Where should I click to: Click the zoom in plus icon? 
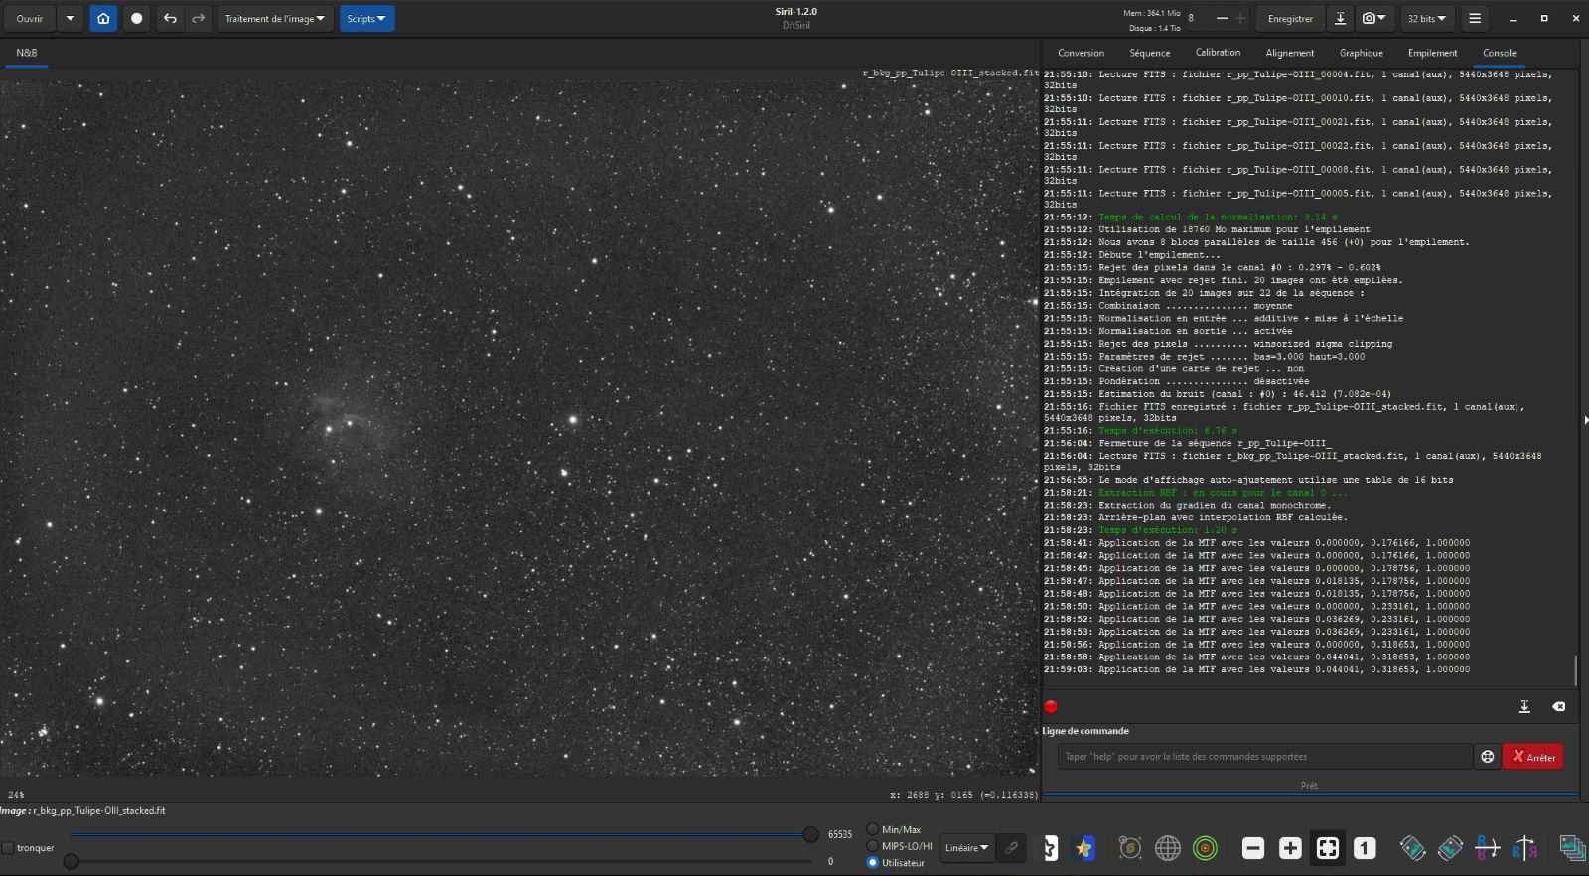[1290, 848]
